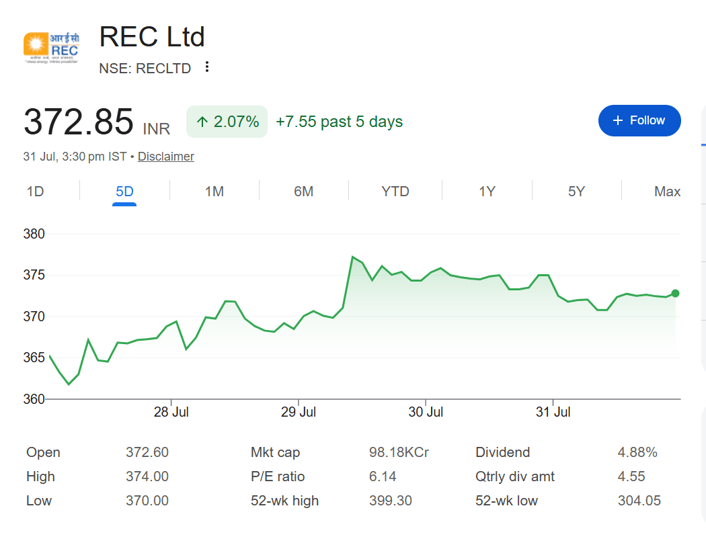Click the Qtrly div amt value 4.55

[631, 476]
